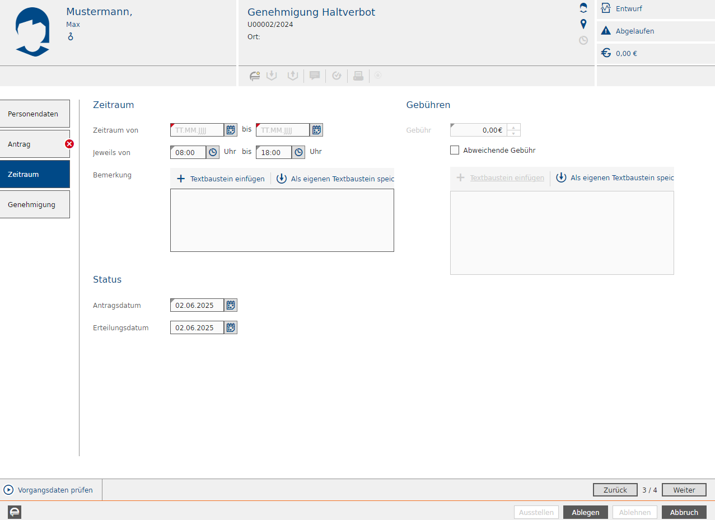Click Textbaustein einfügen under Bemerkung
This screenshot has width=715, height=520.
(221, 179)
